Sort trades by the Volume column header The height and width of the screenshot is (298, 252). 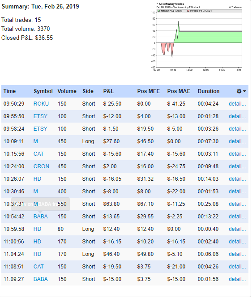(67, 91)
